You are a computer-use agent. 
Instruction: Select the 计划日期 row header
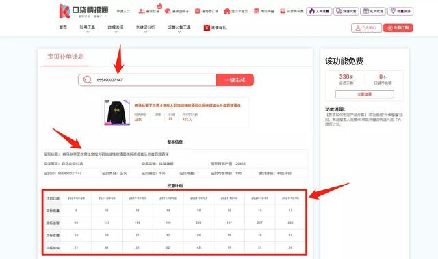[53, 198]
